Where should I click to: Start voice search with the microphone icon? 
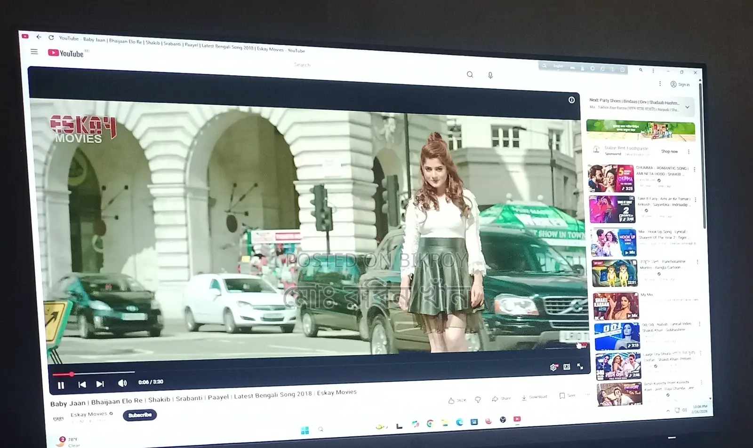490,75
